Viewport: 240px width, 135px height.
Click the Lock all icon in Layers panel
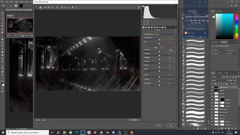click(226, 84)
